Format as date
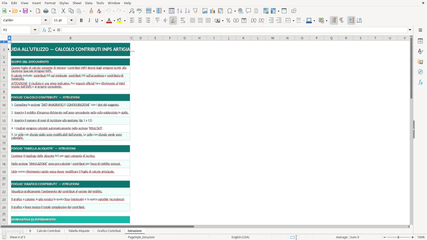 pos(244,21)
